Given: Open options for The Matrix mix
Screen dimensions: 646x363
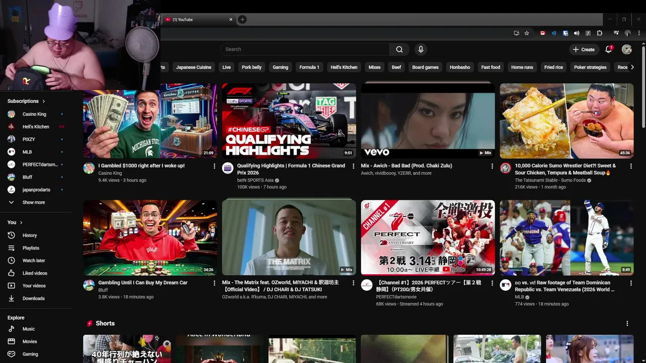Looking at the screenshot, I should [353, 283].
